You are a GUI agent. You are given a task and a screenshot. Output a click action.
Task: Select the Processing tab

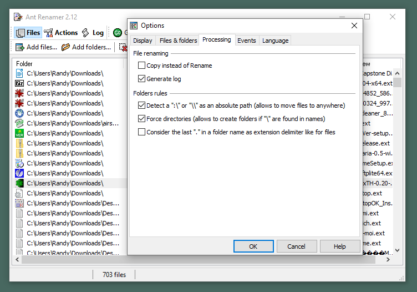pyautogui.click(x=217, y=39)
